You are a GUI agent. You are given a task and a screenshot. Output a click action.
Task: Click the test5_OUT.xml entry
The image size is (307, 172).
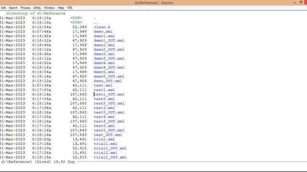click(109, 130)
